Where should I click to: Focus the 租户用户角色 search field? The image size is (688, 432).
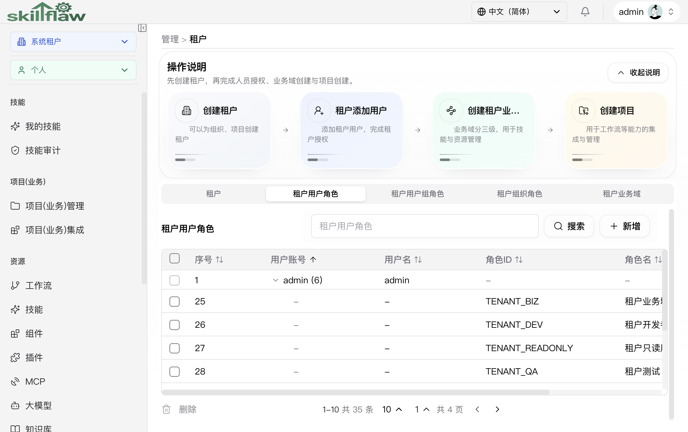(425, 226)
